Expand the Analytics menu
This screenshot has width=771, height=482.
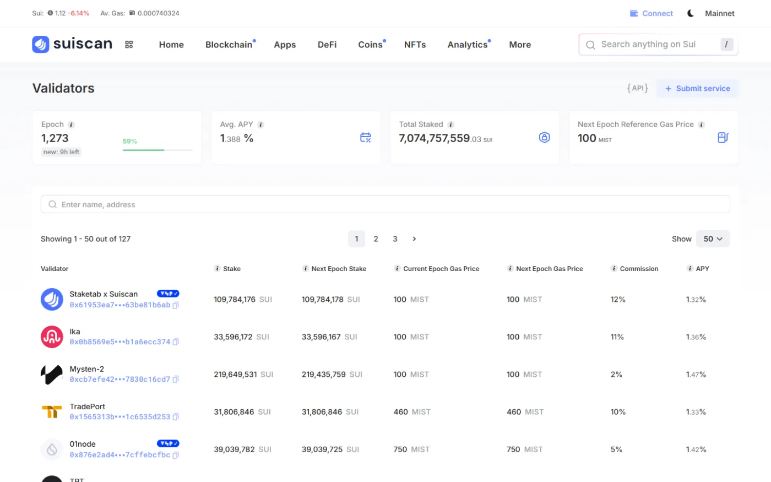point(468,45)
